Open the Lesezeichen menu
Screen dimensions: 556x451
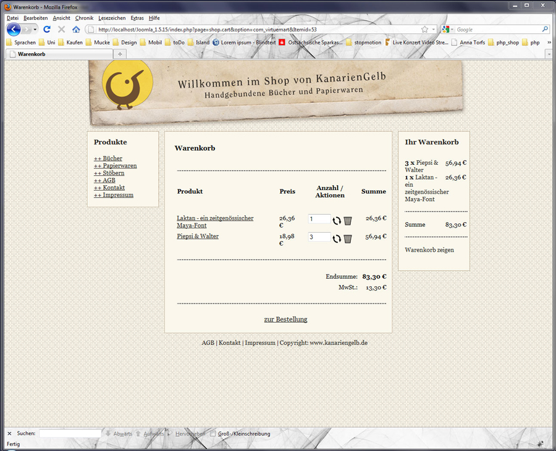[x=112, y=18]
